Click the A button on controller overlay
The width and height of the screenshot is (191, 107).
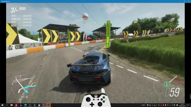pos(104,101)
